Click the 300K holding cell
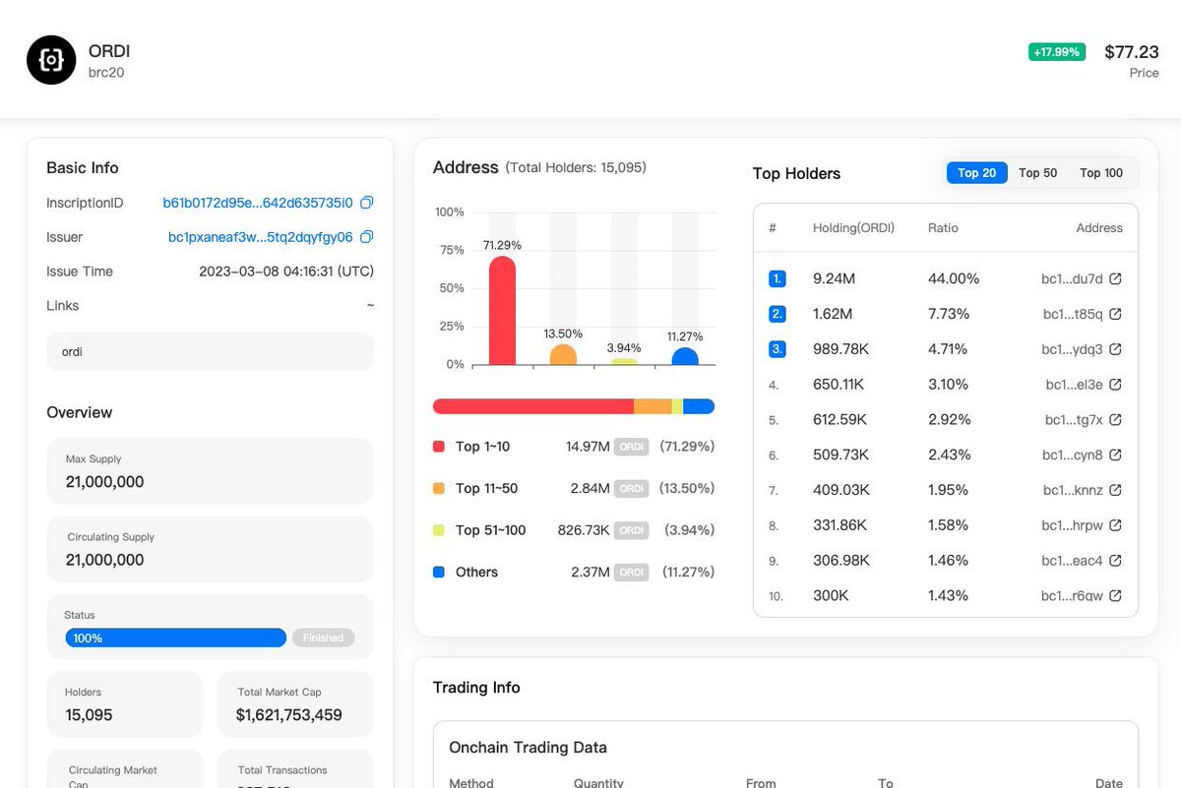The height and width of the screenshot is (788, 1181). coord(831,595)
